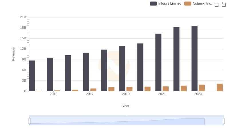Viewport: 229px width, 132px height.
Task: Click the '18B' y-axis label
Action: [23, 28]
